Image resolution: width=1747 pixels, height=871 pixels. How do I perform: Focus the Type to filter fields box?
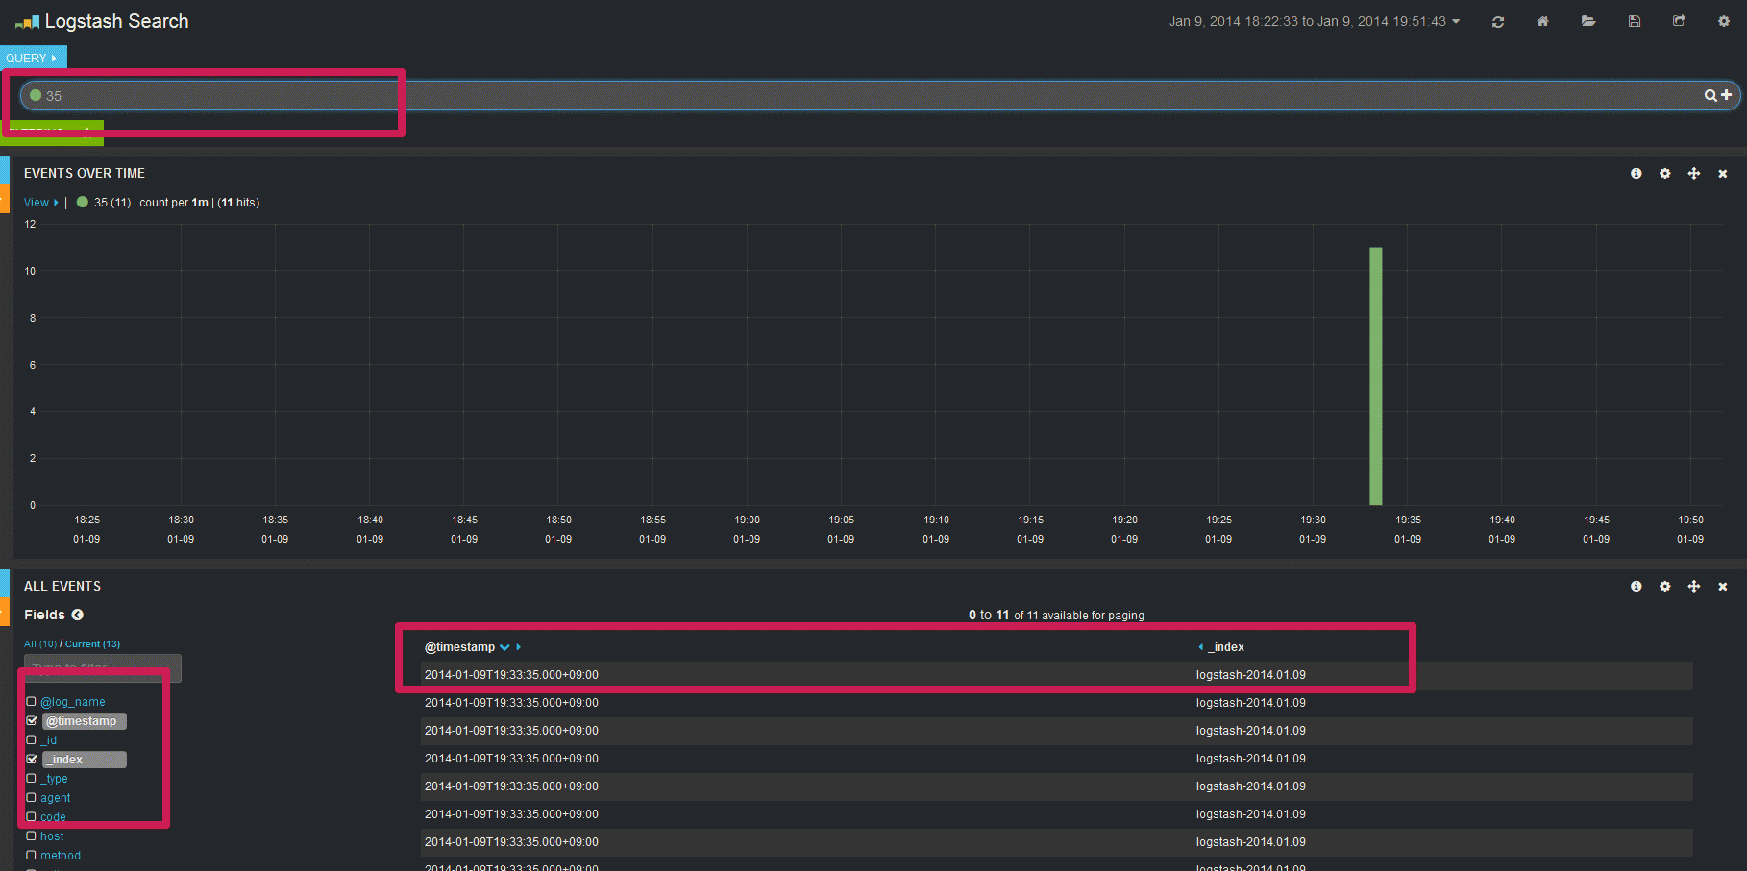pos(103,667)
